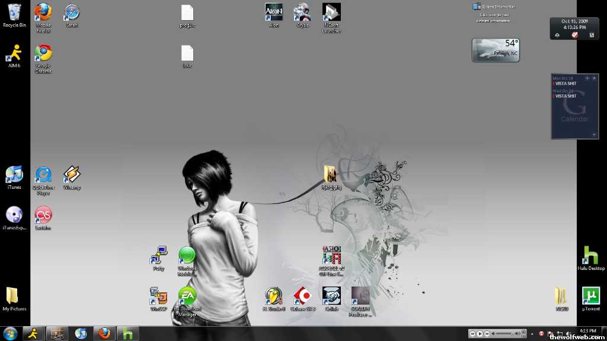
Task: Open the Safari desktop shortcut
Action: (72, 12)
